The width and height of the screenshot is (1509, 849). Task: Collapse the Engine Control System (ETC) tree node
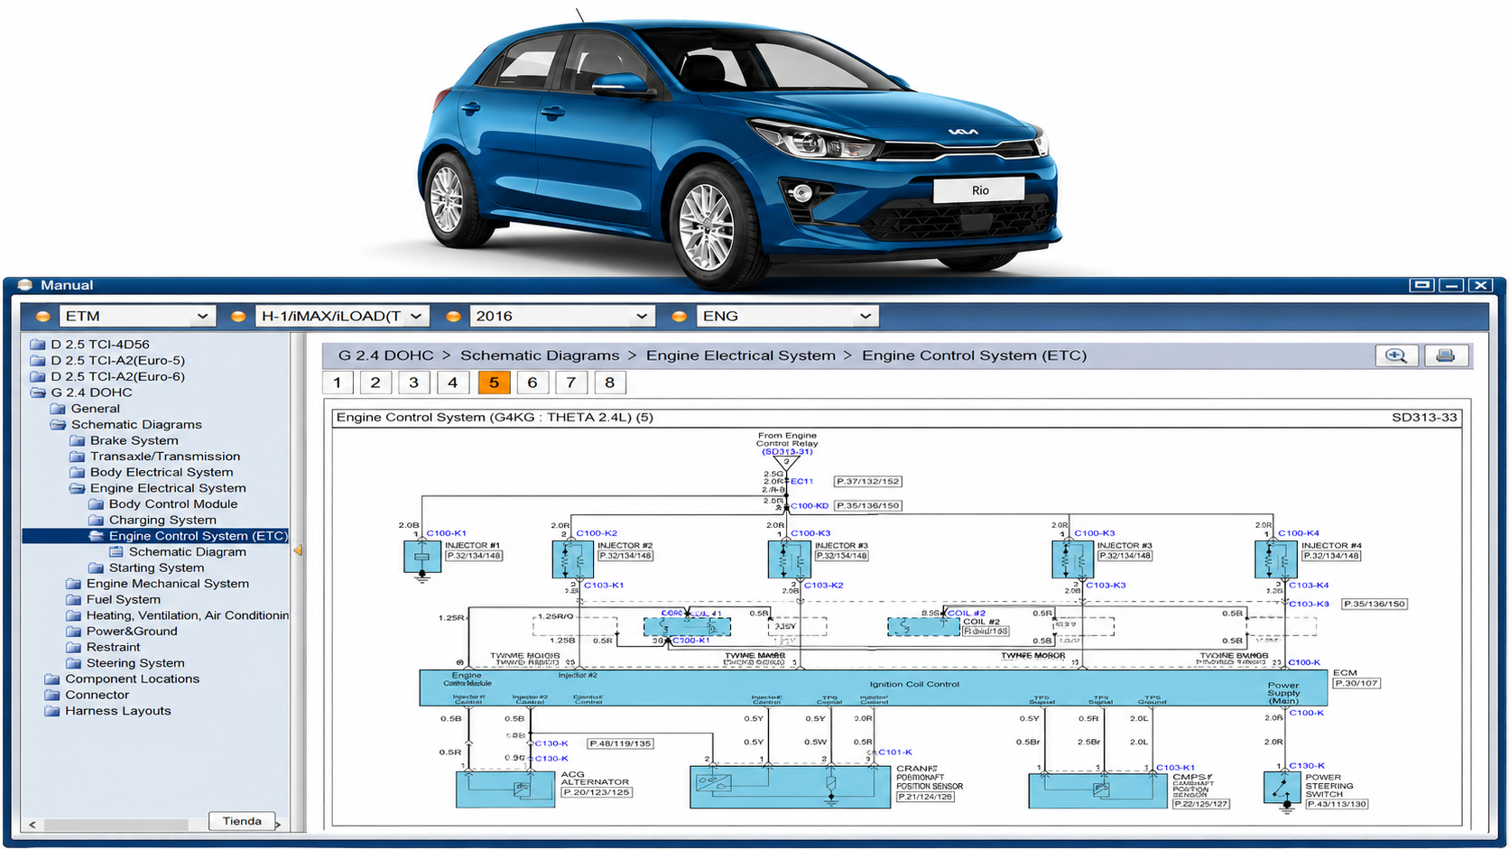coord(97,536)
